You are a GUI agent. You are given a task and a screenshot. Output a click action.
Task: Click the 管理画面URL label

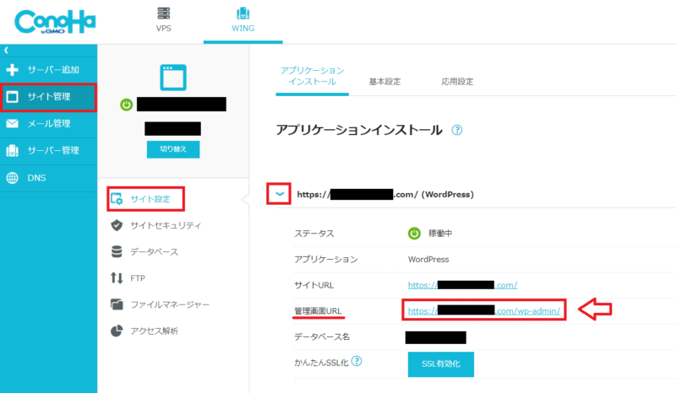[318, 311]
